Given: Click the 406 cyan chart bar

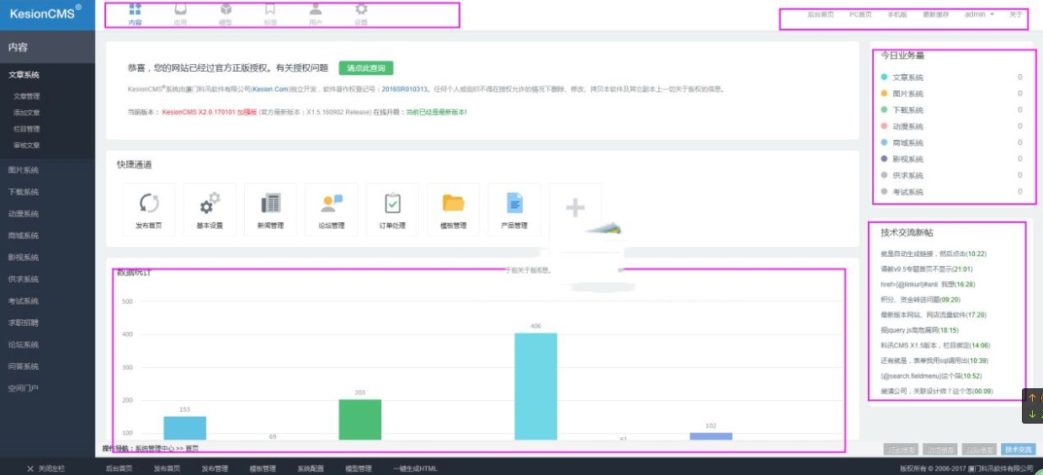Looking at the screenshot, I should (535, 386).
